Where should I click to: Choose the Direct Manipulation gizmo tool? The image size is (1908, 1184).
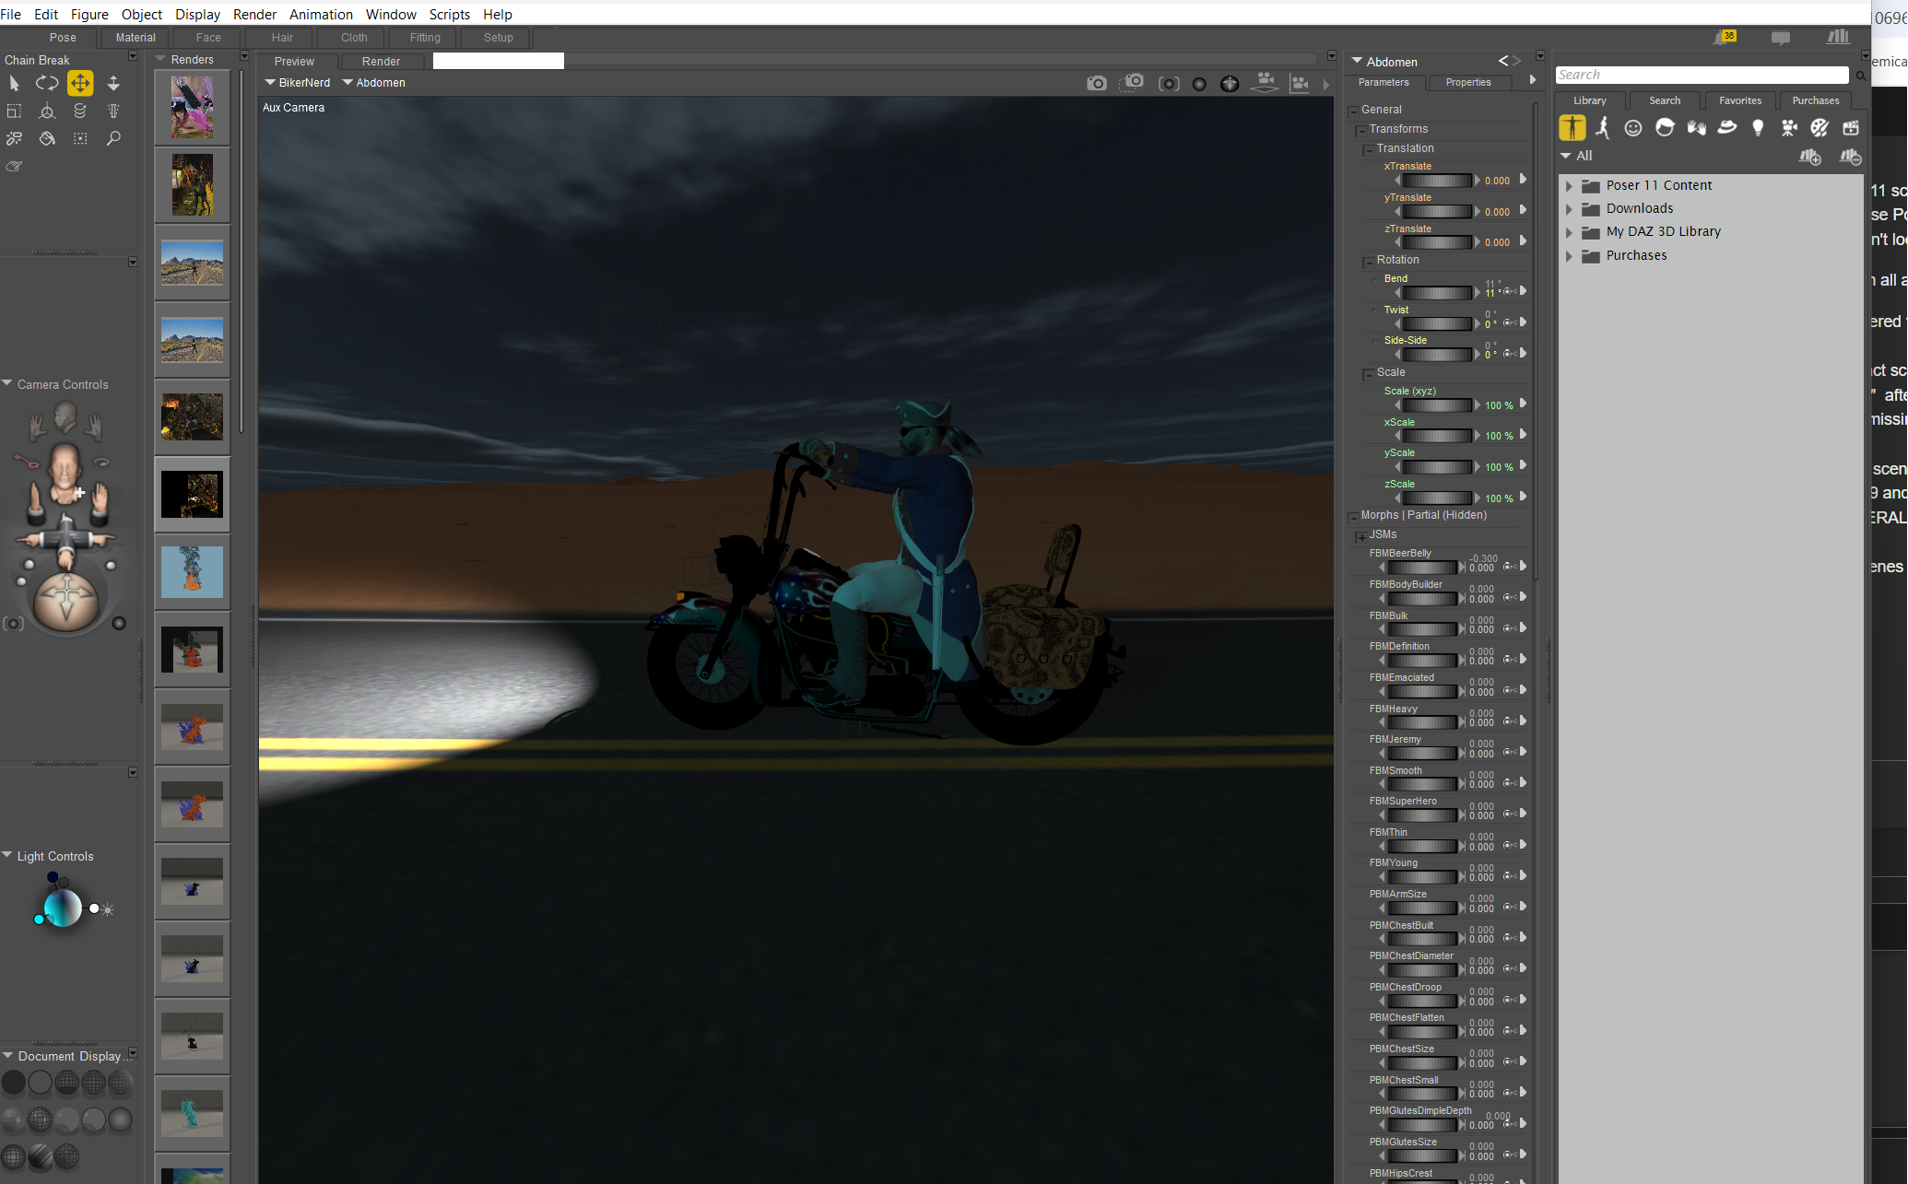47,111
